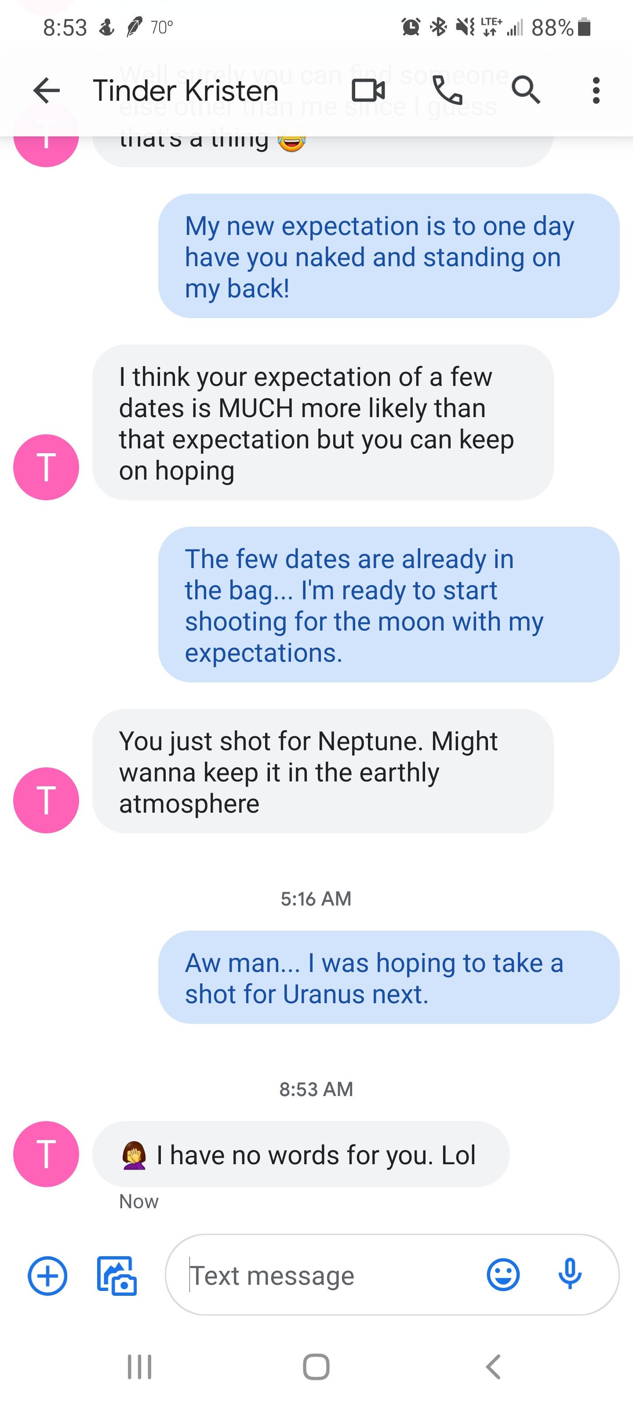The width and height of the screenshot is (633, 1408).
Task: Tap the "My new expectation" message bubble
Action: click(x=388, y=256)
